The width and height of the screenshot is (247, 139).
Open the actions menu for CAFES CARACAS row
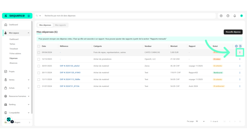click(x=240, y=52)
